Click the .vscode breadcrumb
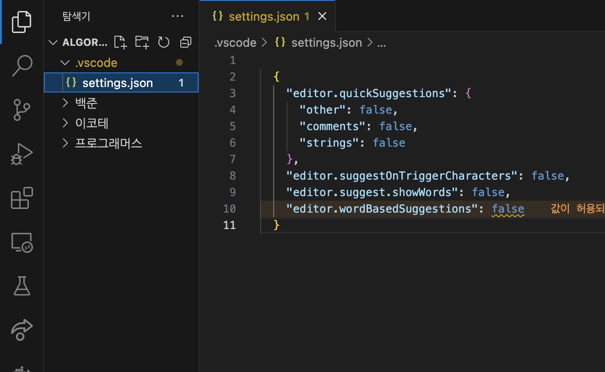Screen dimensions: 605x372 (236, 43)
